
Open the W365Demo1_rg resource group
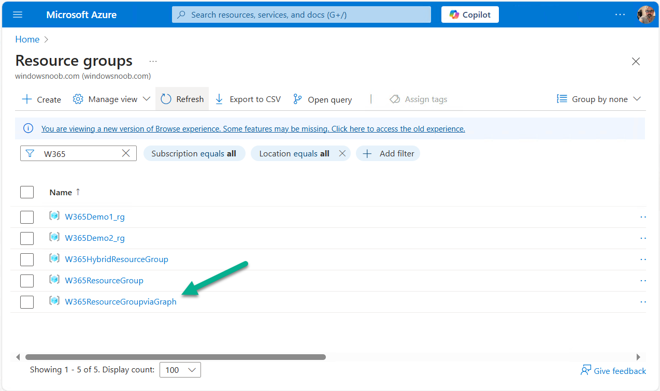pyautogui.click(x=95, y=217)
